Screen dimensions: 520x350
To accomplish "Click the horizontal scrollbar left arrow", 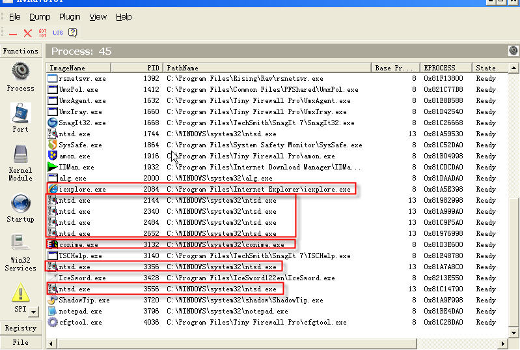I will point(51,343).
